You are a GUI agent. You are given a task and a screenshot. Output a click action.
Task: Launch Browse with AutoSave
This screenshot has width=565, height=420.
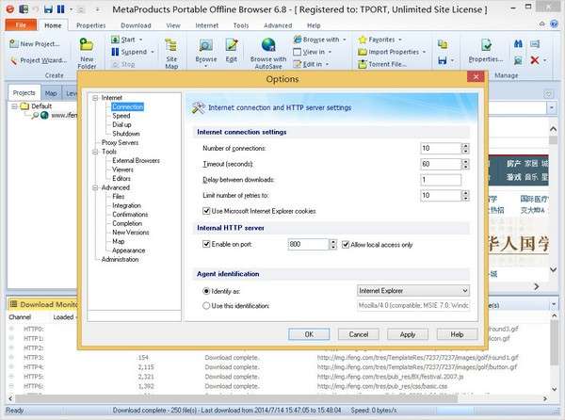[268, 53]
